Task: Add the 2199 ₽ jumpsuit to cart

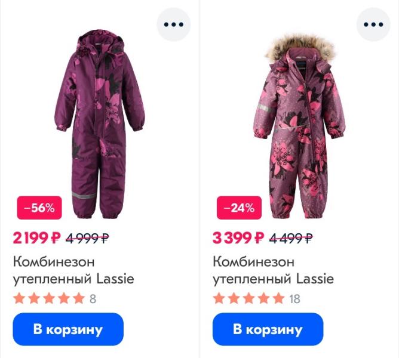Action: click(x=68, y=329)
